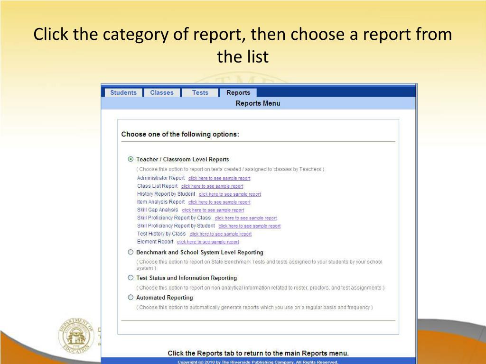The height and width of the screenshot is (364, 486).
Task: Click the Department of Education seal logo
Action: pos(76,336)
